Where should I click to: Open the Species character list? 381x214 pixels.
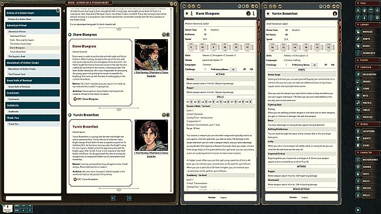tap(367, 188)
